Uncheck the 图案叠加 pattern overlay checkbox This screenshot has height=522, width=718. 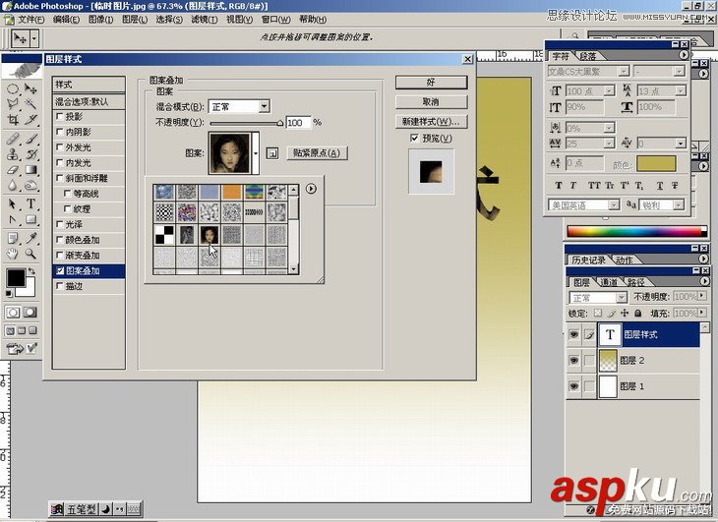60,270
